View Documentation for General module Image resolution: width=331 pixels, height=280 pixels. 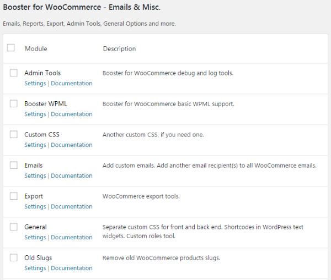pos(72,237)
